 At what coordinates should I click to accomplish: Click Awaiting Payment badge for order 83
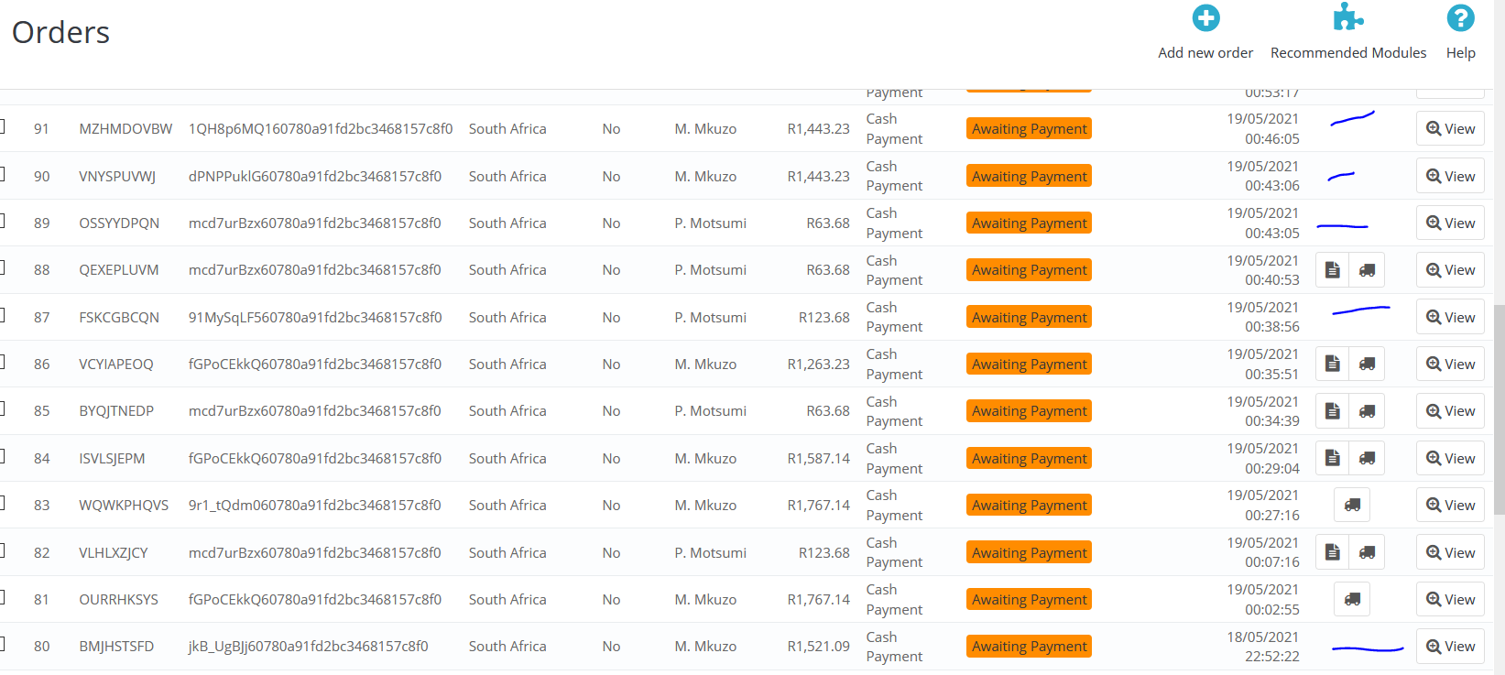[1029, 506]
